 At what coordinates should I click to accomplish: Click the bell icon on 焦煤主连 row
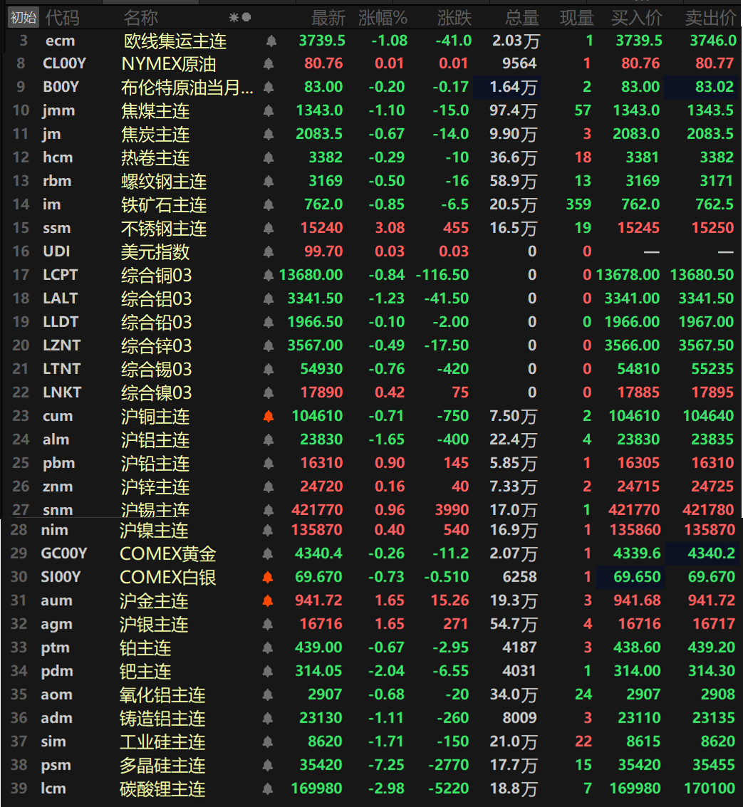[x=269, y=110]
